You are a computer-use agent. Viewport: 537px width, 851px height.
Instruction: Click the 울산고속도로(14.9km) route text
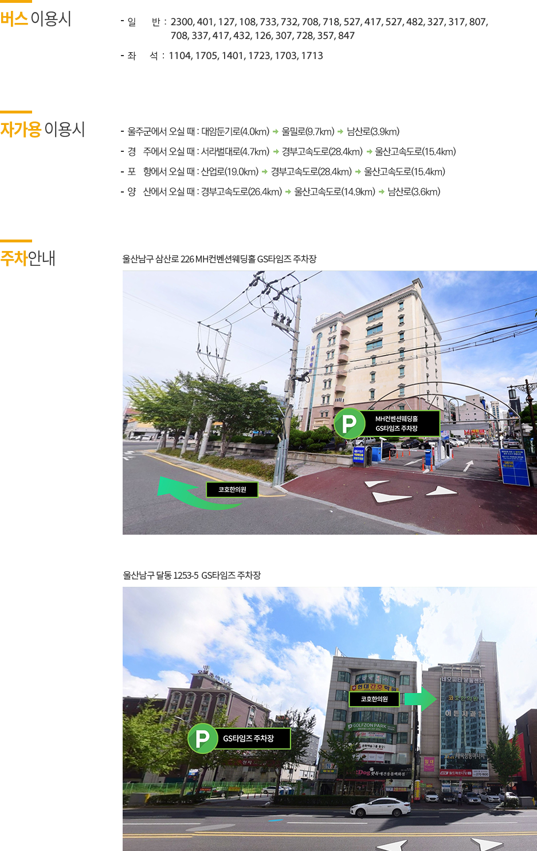[x=335, y=191]
